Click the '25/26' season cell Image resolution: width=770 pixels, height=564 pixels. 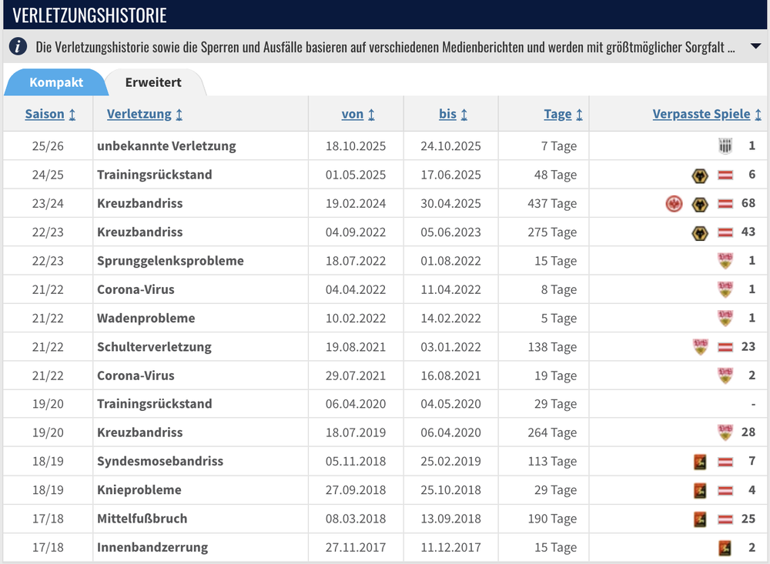tap(48, 145)
